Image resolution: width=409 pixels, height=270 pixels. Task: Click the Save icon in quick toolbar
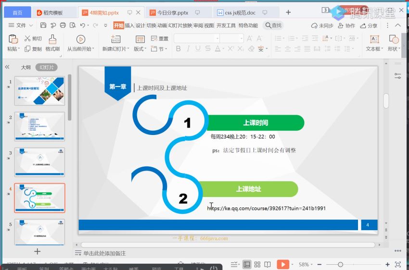tap(43, 25)
